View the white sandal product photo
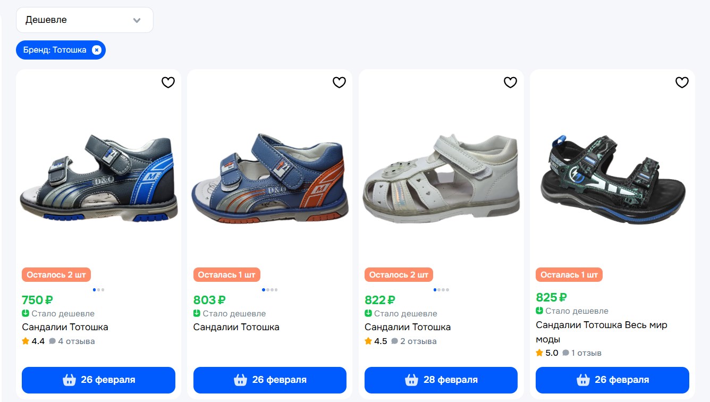Screen dimensions: 710x402 (x=441, y=178)
